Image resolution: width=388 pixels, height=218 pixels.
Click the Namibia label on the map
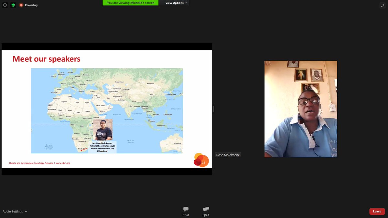tap(75, 139)
